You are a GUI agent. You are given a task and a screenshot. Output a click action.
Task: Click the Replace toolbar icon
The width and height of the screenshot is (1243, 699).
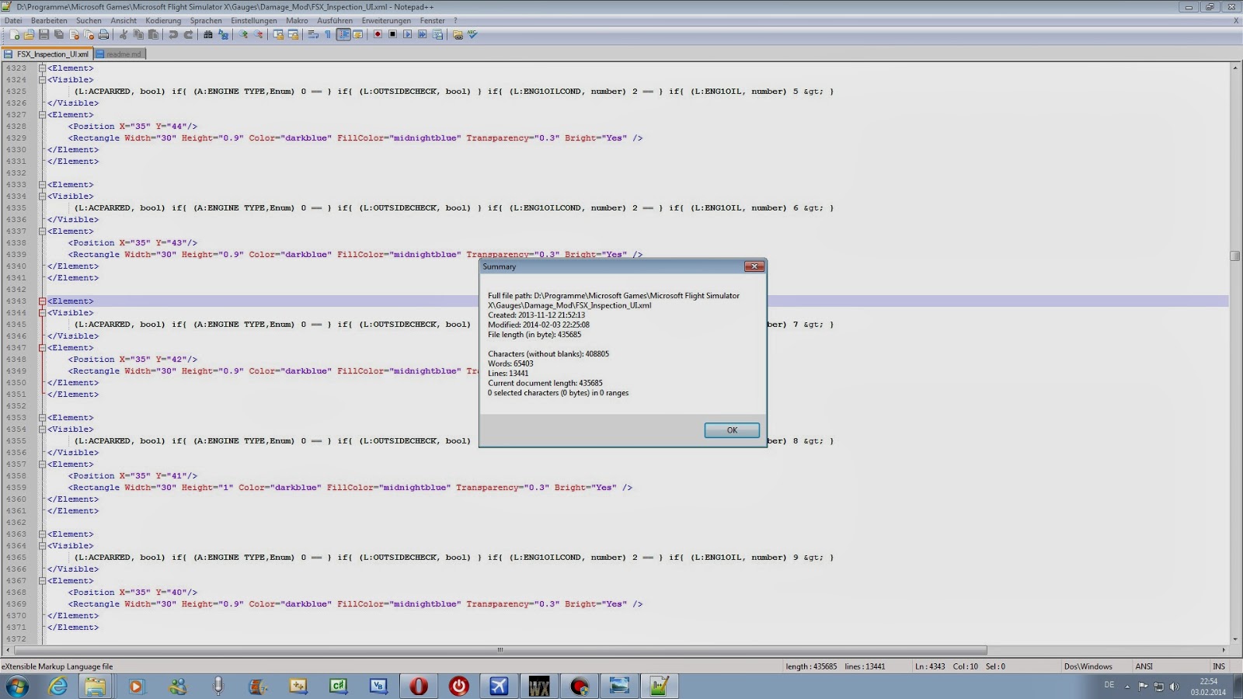coord(223,34)
